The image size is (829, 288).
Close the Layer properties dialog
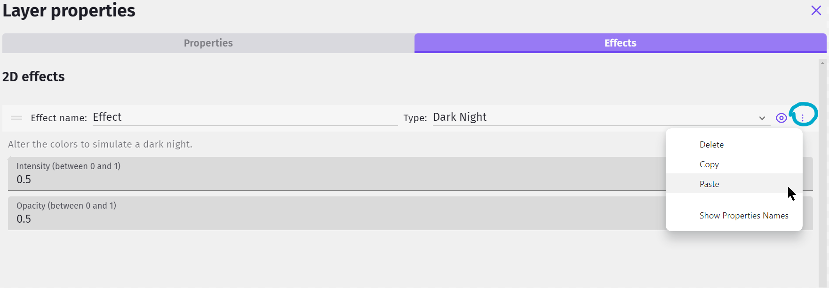[816, 11]
